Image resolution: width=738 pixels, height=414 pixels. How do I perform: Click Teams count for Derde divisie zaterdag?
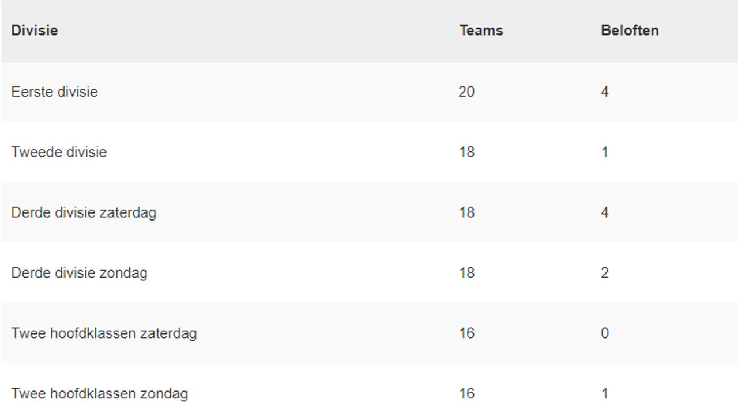466,212
